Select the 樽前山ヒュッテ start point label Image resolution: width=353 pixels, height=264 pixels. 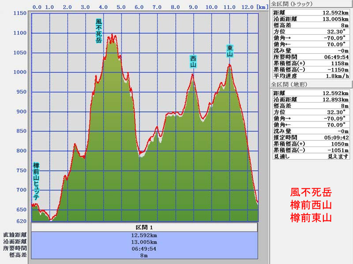click(36, 181)
